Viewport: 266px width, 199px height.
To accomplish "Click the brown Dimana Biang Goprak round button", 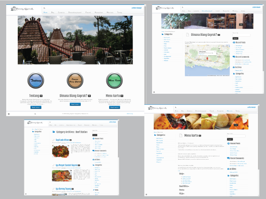I will (75, 80).
